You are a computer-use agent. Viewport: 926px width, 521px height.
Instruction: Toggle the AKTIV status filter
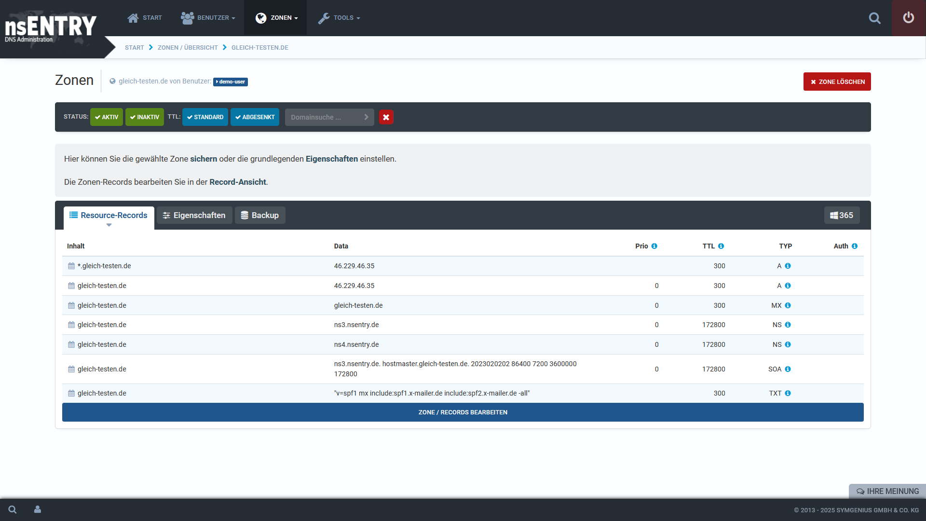tap(106, 117)
